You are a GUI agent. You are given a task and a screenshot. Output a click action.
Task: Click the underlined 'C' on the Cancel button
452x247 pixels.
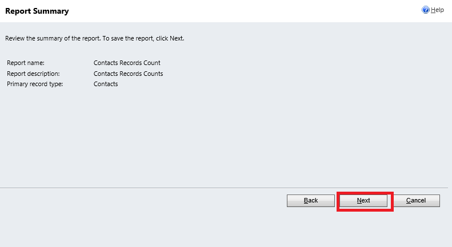408,201
